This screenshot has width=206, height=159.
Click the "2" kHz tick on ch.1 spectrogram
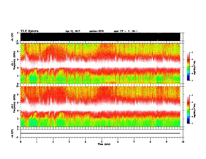click(18, 76)
